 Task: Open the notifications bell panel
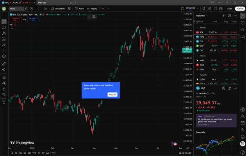coord(242,137)
